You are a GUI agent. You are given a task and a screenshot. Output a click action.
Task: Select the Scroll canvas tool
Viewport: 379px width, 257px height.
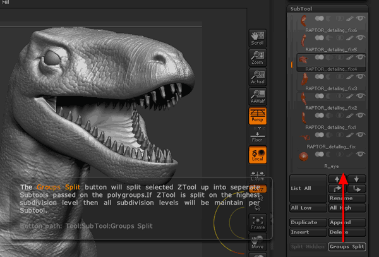[x=258, y=38]
